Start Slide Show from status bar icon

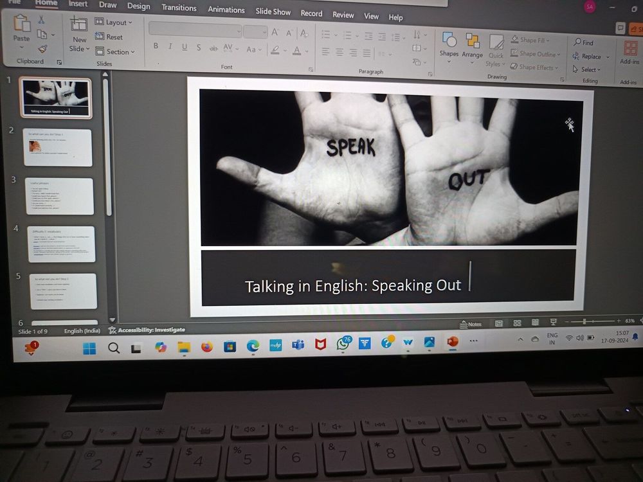coord(553,322)
